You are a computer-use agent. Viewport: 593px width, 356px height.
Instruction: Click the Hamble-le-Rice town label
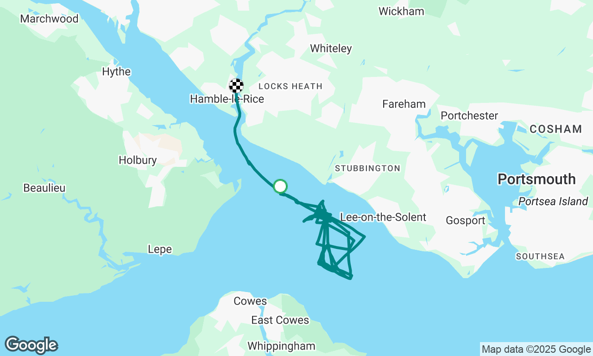coord(227,99)
